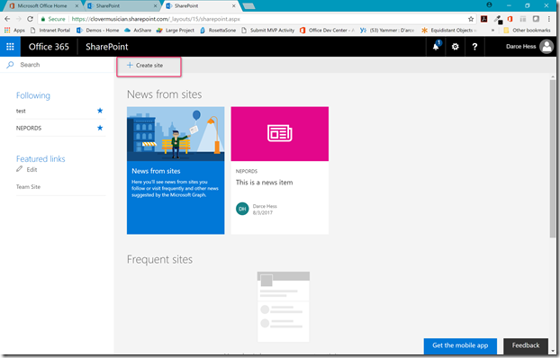Open Large Project bookmark
560x358 pixels.
176,31
